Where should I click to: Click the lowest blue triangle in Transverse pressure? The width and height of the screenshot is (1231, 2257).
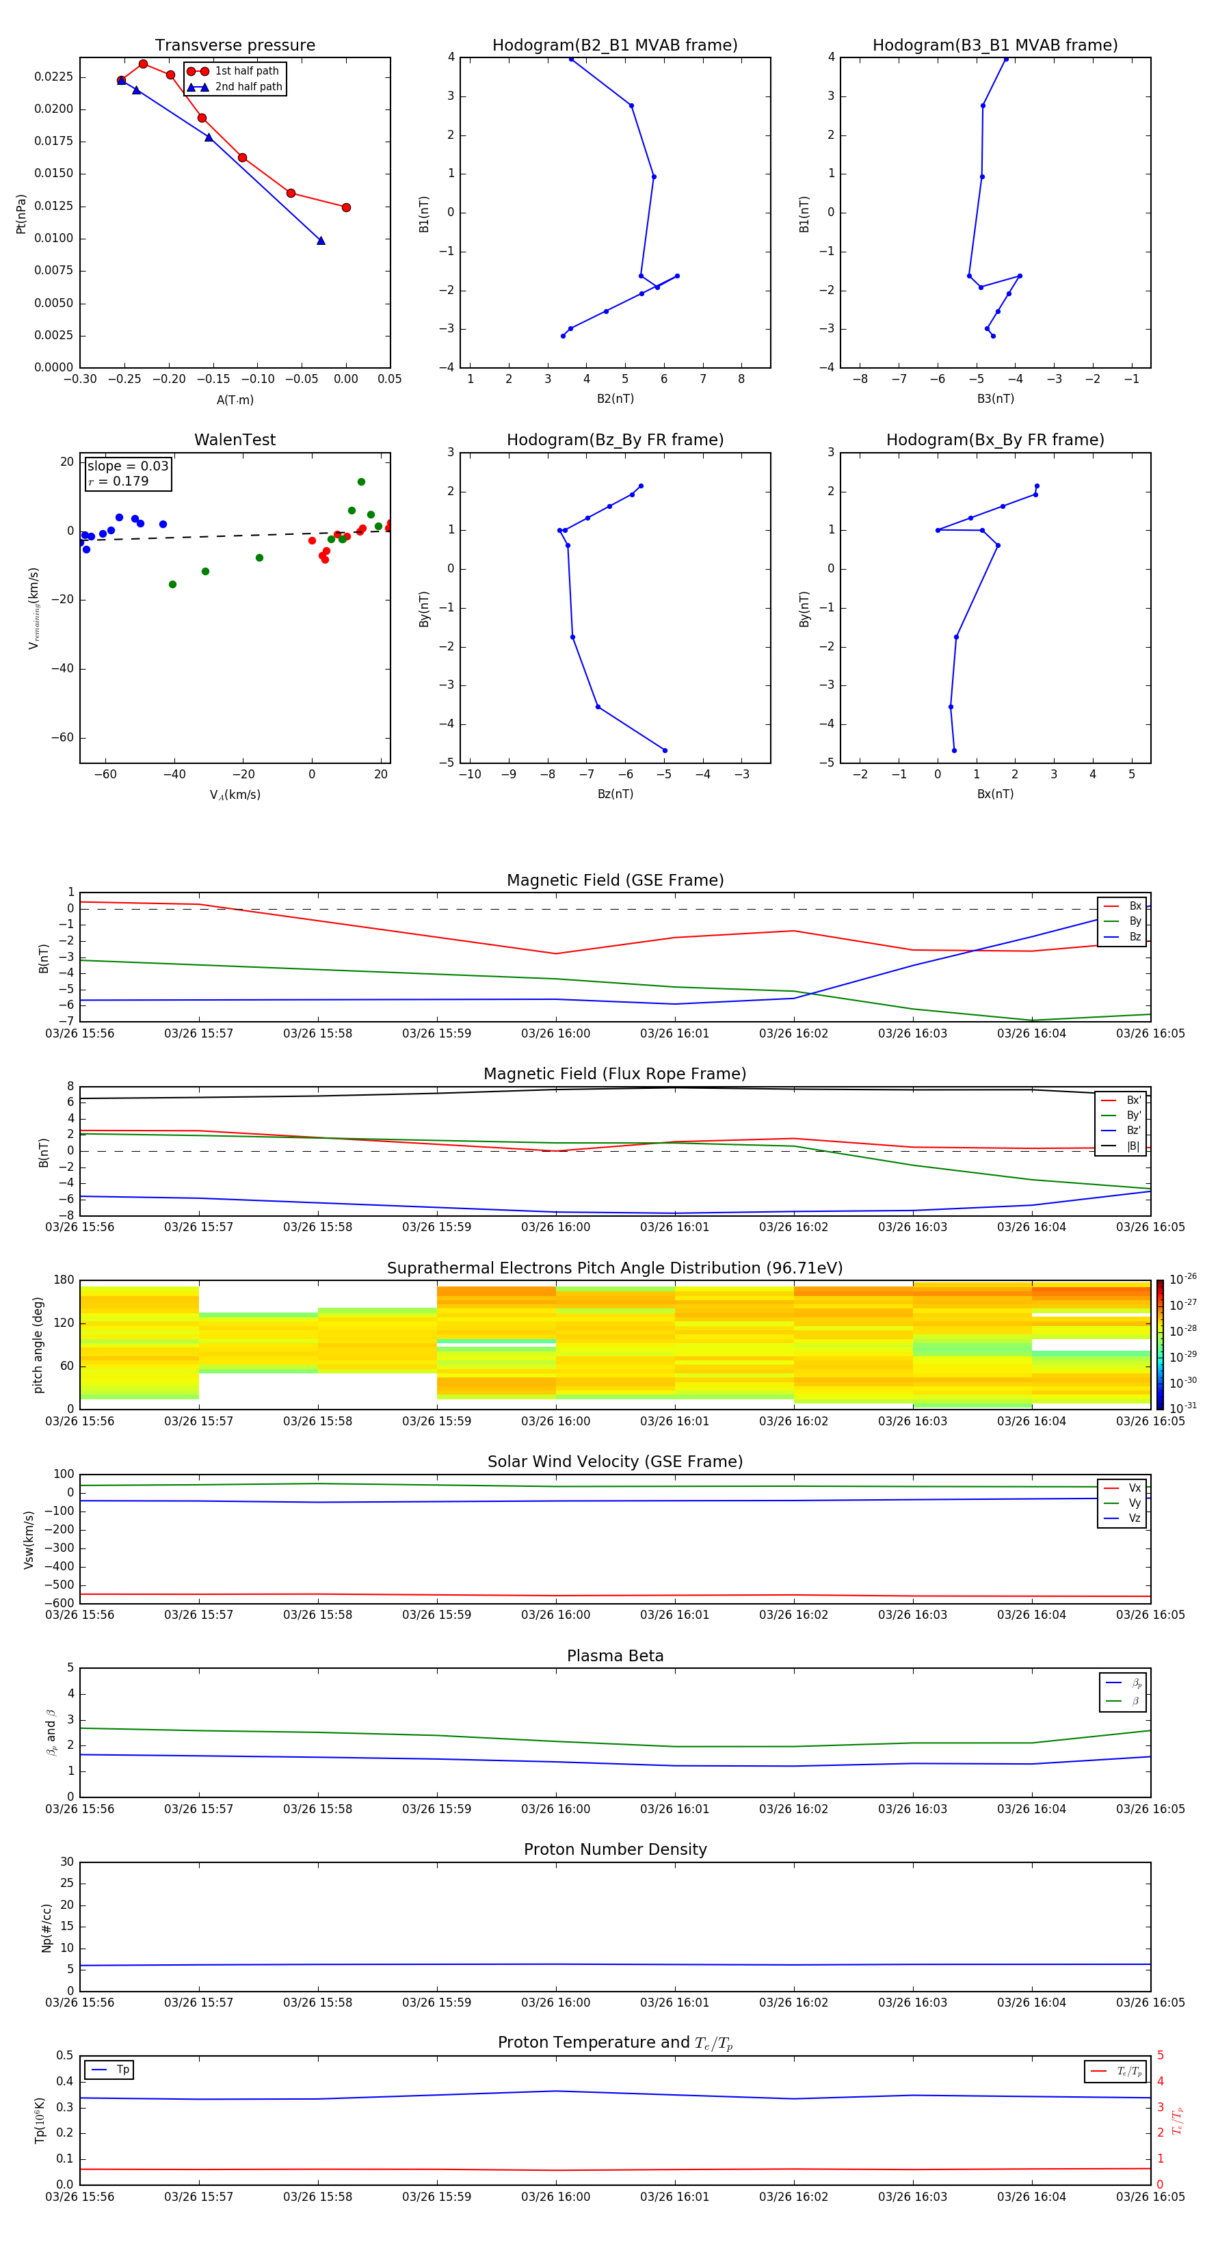tap(321, 241)
